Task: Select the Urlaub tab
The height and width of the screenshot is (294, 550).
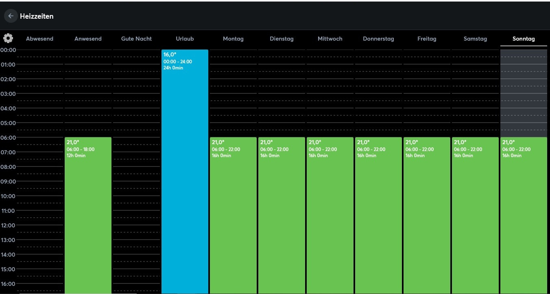Action: point(185,39)
